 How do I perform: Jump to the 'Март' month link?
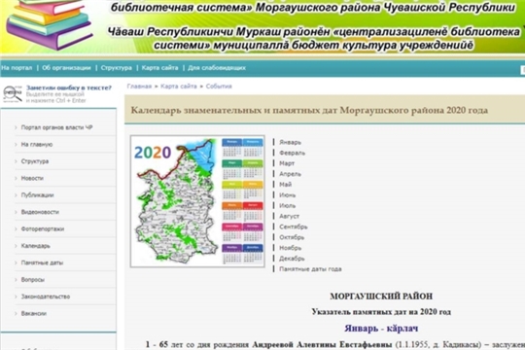pos(287,163)
